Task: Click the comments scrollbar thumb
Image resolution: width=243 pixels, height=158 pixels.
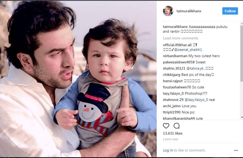Action: point(242,53)
